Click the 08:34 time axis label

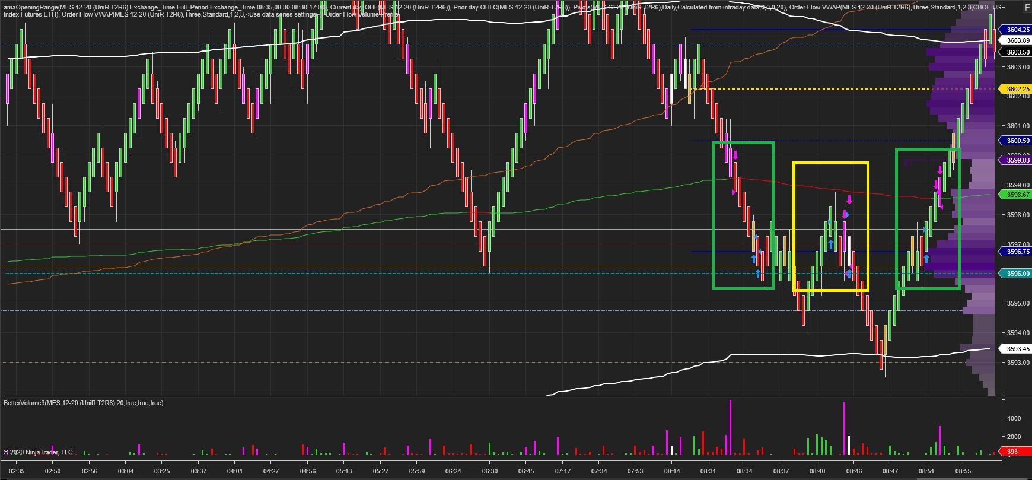click(744, 471)
